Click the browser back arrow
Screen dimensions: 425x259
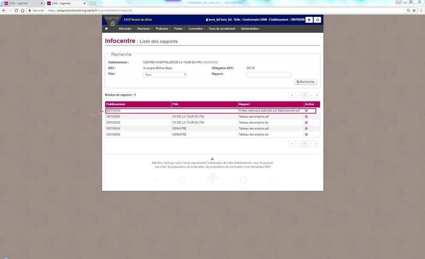click(x=4, y=10)
